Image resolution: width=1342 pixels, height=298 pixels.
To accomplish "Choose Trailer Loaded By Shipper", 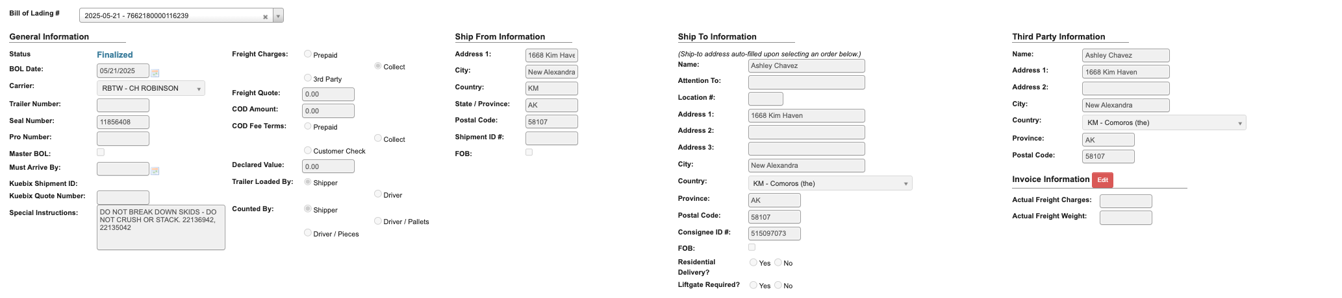I will pyautogui.click(x=308, y=181).
